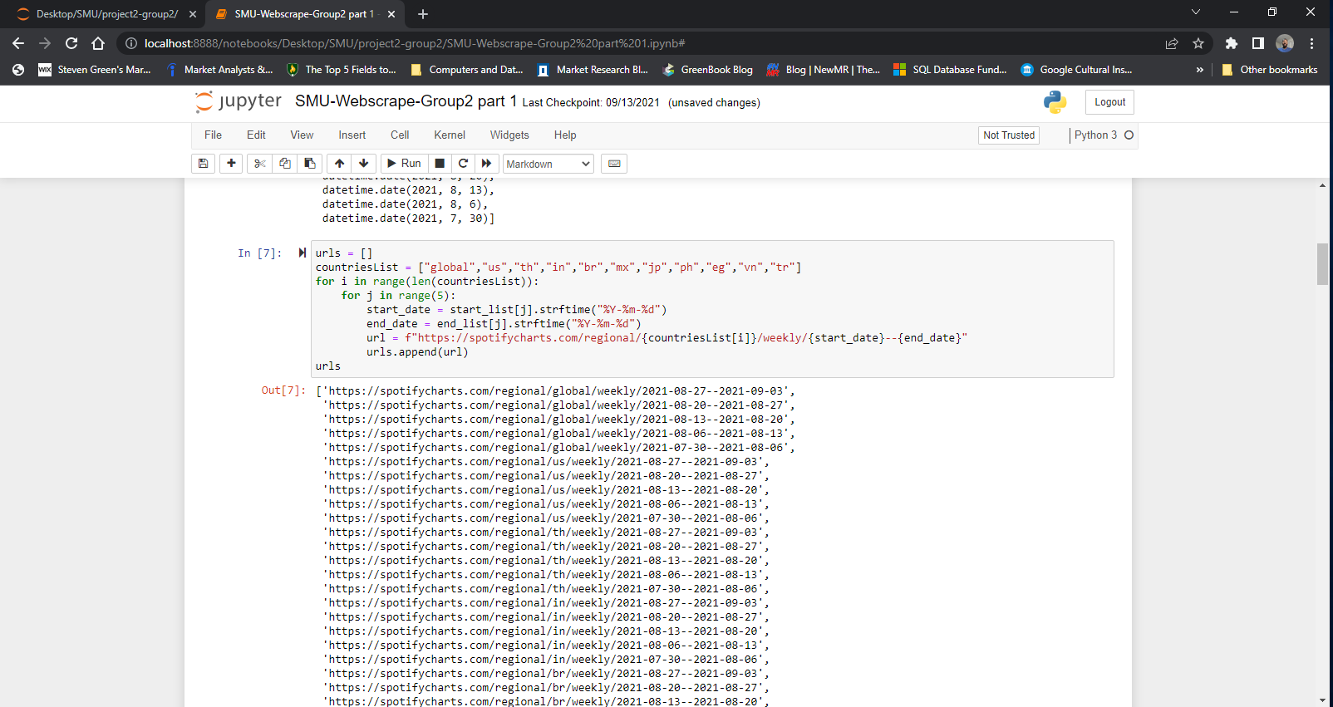The image size is (1333, 707).
Task: Reload the notebook page
Action: coord(71,43)
